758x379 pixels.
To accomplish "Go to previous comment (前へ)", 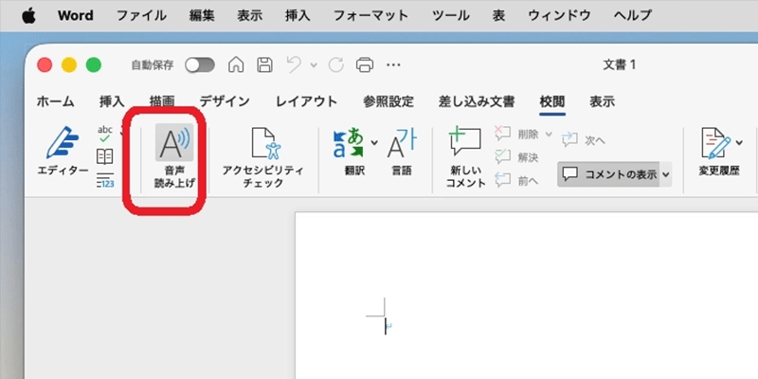I will [x=516, y=180].
